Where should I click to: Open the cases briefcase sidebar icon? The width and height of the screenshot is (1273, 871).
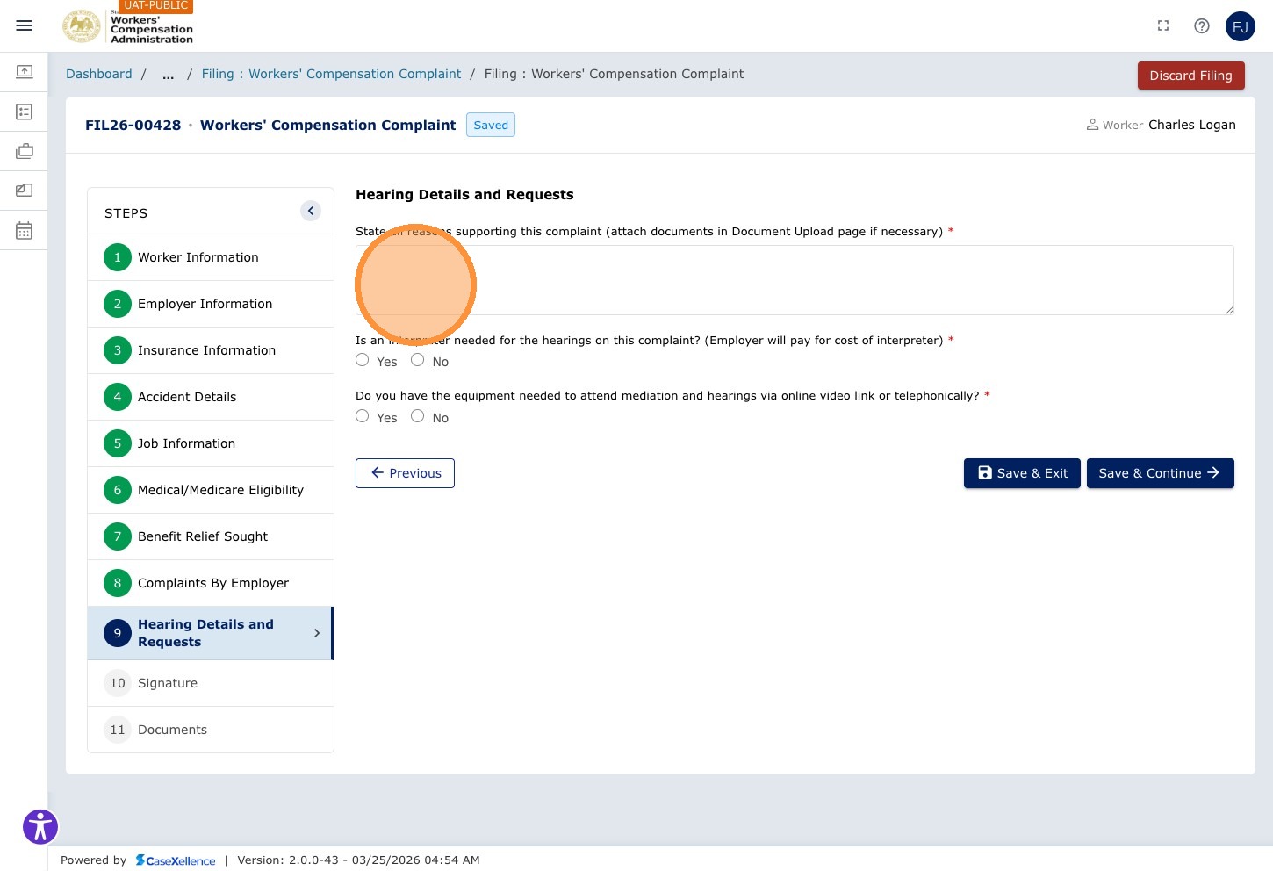pos(25,151)
